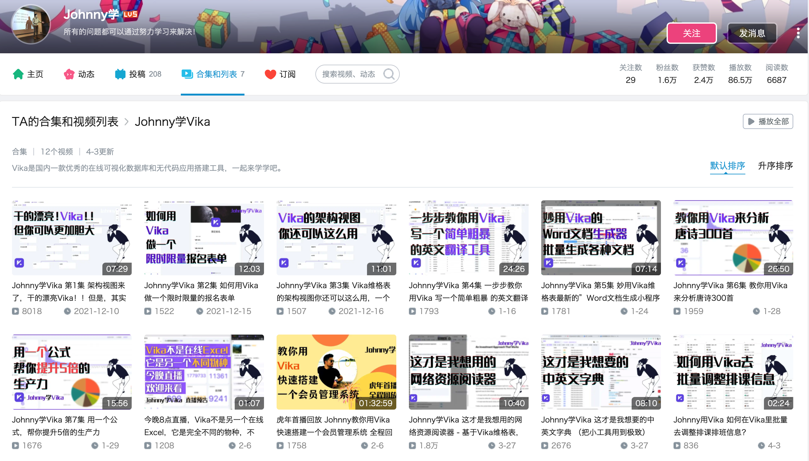Image resolution: width=809 pixels, height=461 pixels.
Task: Open the 主页 home tab
Action: (28, 74)
